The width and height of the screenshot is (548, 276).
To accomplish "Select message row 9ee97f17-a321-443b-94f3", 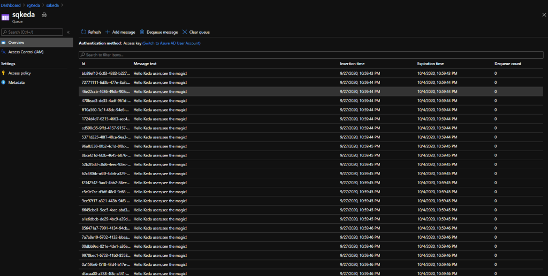I will [311, 201].
